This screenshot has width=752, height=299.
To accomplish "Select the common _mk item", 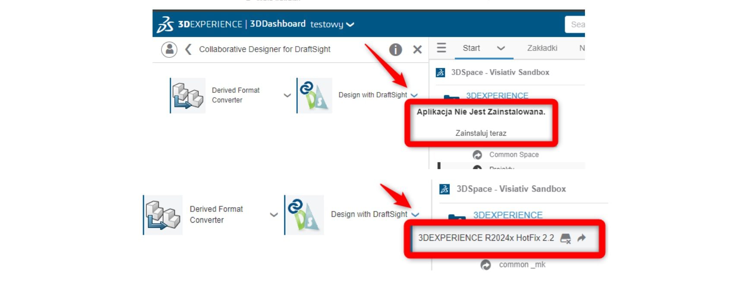I will coord(522,264).
